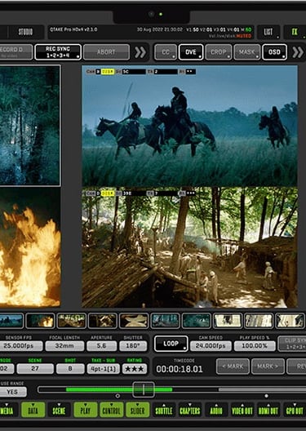
Task: Click the timecode 00:00:18.01 display
Action: [180, 369]
